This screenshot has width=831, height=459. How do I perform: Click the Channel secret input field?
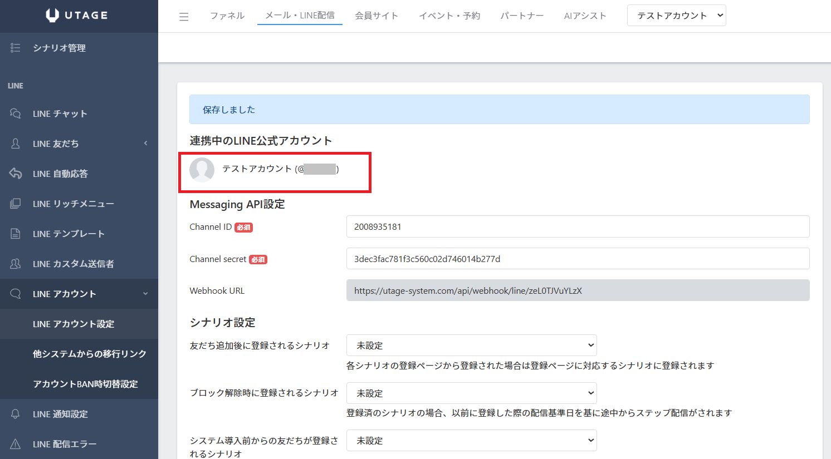578,259
